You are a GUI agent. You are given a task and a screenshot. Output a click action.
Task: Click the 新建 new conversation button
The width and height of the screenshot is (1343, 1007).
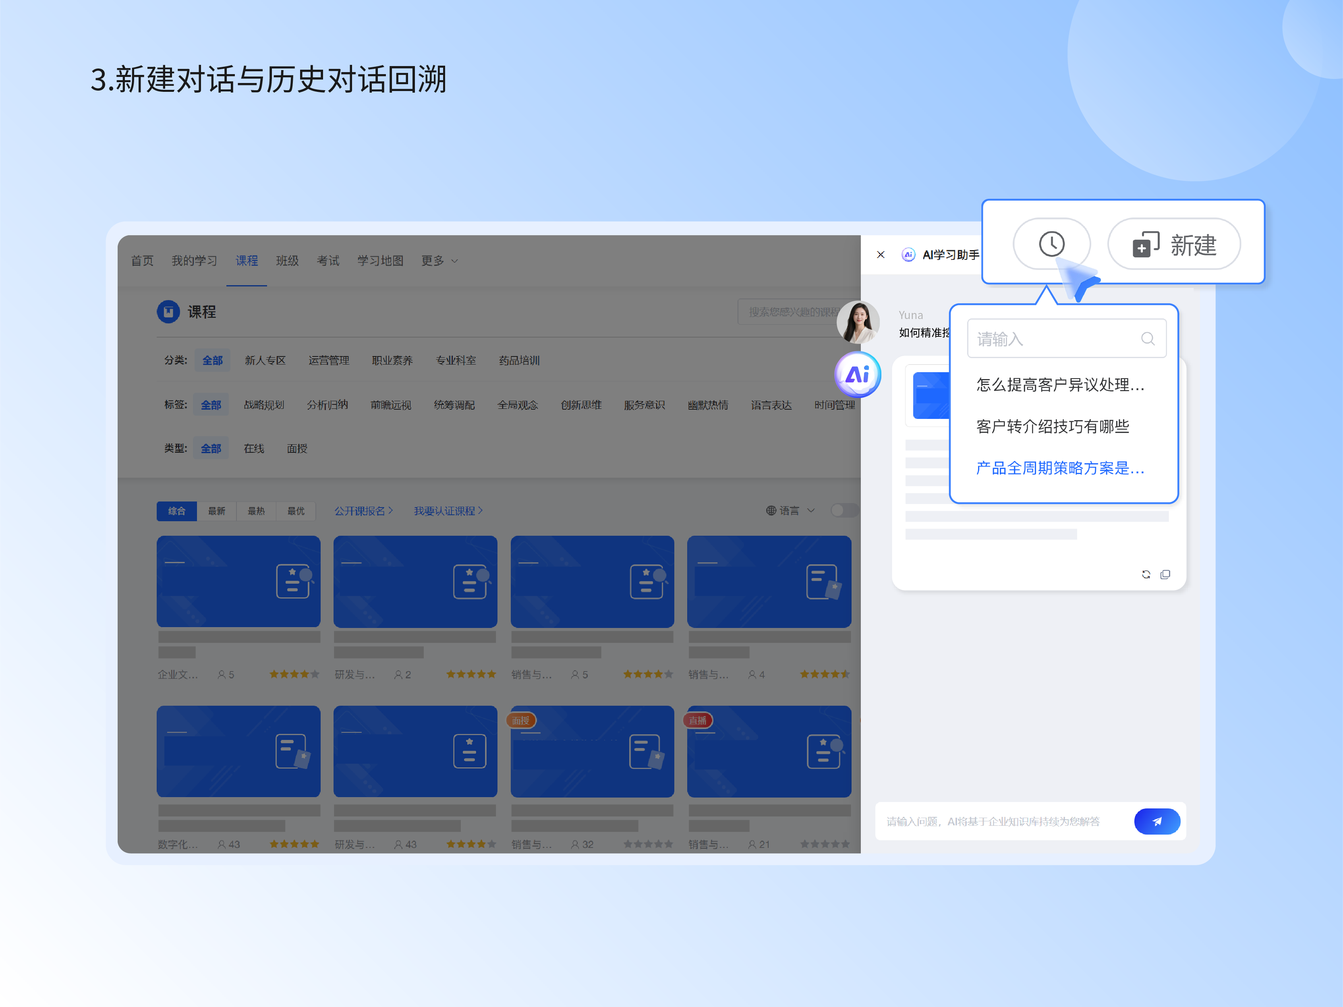[1173, 244]
